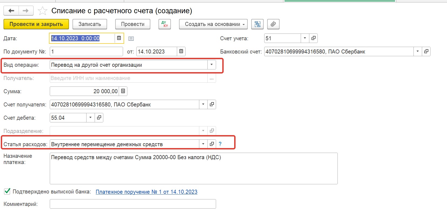Uncheck Подтверждено выпиской банка checkbox
This screenshot has width=447, height=214.
click(x=7, y=192)
